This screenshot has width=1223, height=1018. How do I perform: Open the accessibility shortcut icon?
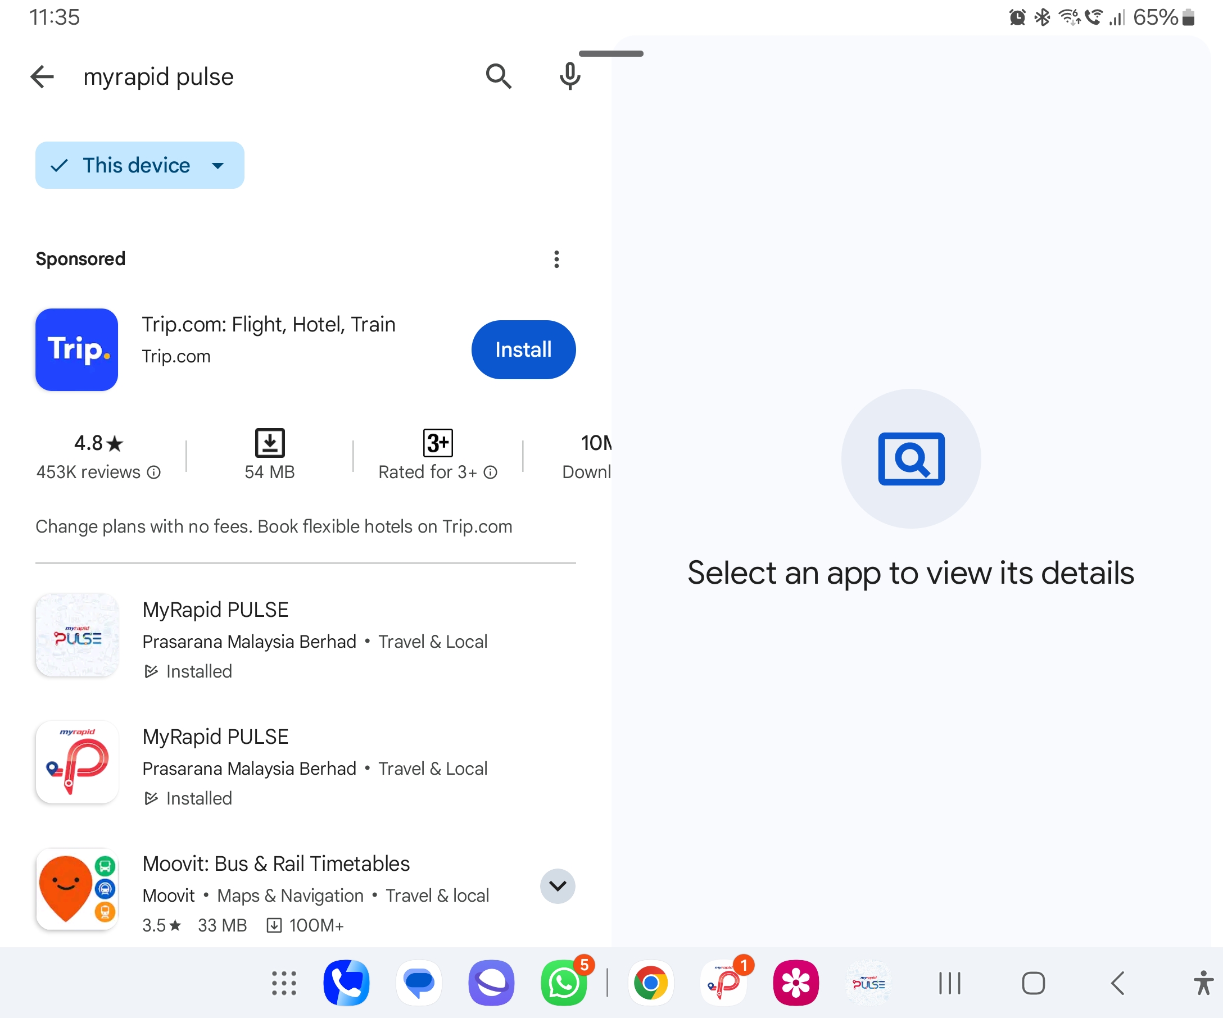(x=1203, y=983)
